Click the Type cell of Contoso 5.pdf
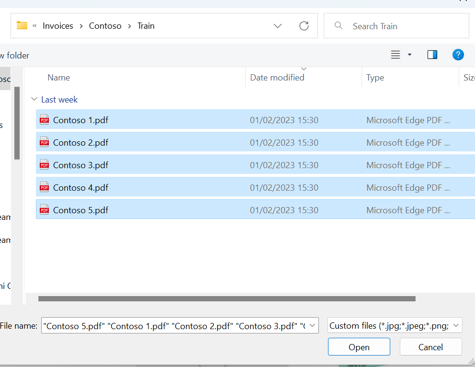The height and width of the screenshot is (367, 475). (408, 210)
